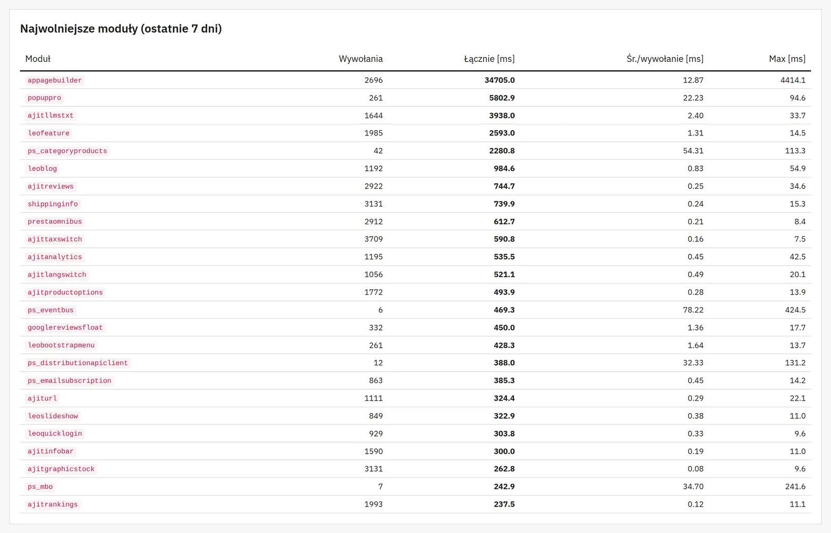Click the ps_eventbus module tag
The image size is (831, 533).
50,310
